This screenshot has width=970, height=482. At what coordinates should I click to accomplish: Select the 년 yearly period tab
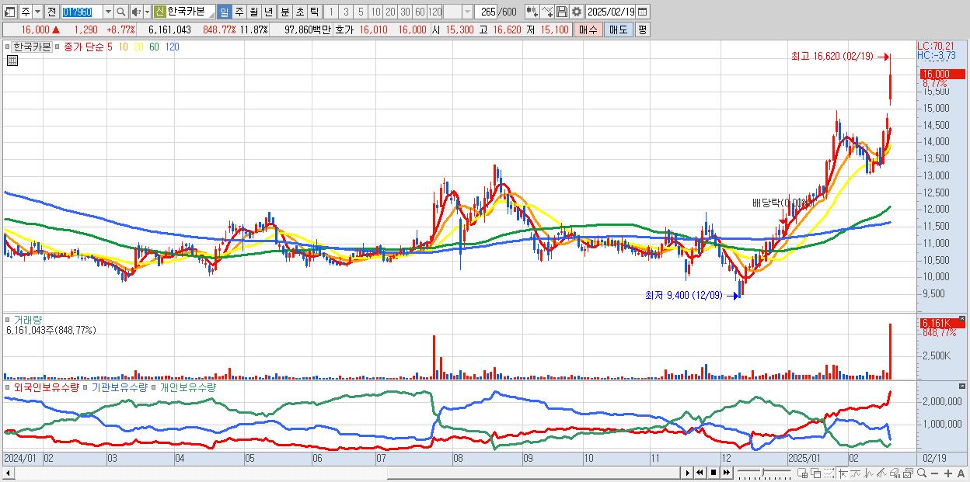(x=268, y=12)
